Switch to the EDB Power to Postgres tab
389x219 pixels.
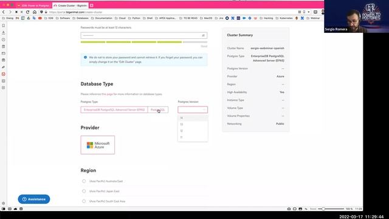(x=34, y=5)
